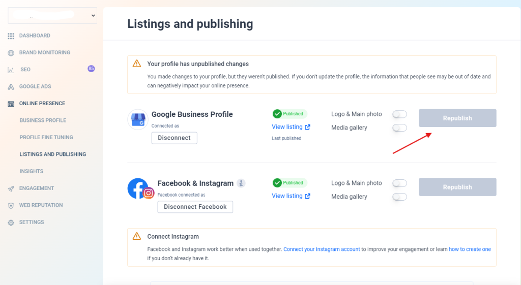
Task: Click the Brand Monitoring globe icon
Action: [11, 53]
